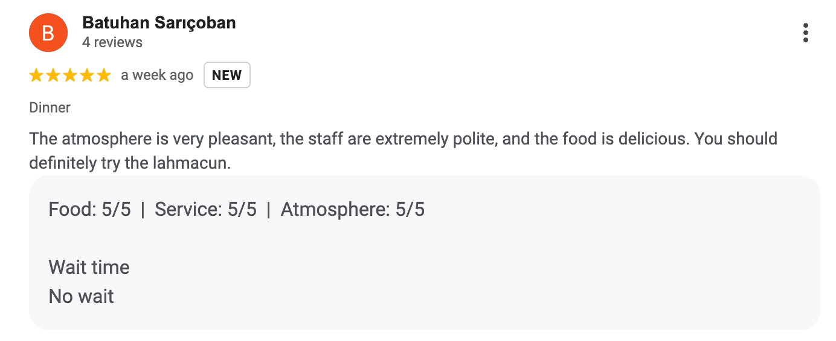Click the fourth rating star
Screen dimensions: 836x341
click(x=87, y=76)
